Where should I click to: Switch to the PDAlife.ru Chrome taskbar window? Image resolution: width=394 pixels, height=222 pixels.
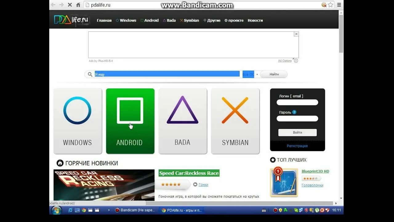pos(182,210)
